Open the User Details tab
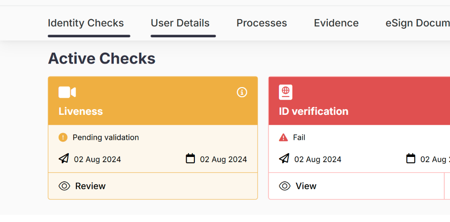The width and height of the screenshot is (450, 222). click(x=180, y=23)
